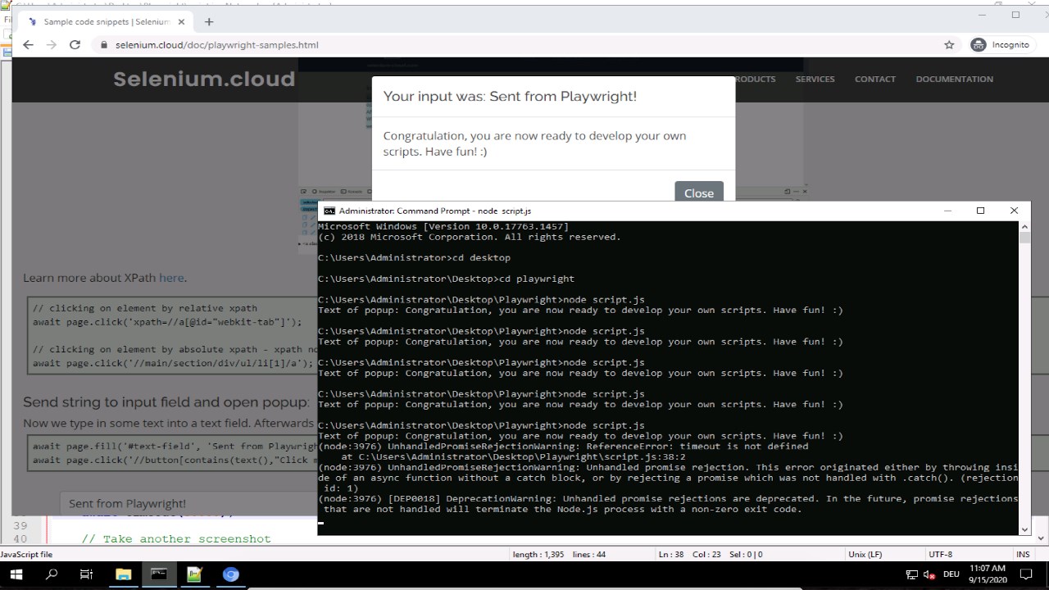This screenshot has height=590, width=1049.
Task: Click the network tray icon
Action: [x=911, y=574]
